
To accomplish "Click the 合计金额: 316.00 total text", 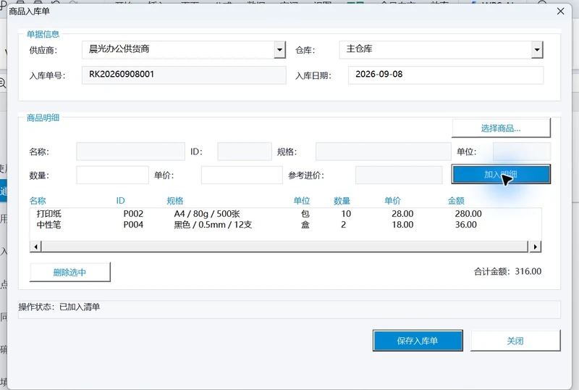I will coord(508,272).
